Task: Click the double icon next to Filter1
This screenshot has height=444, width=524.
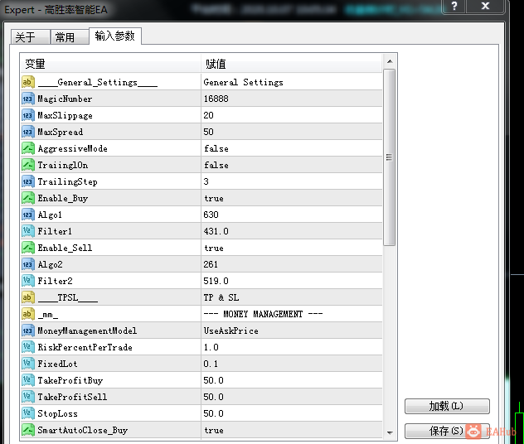Action: point(28,231)
